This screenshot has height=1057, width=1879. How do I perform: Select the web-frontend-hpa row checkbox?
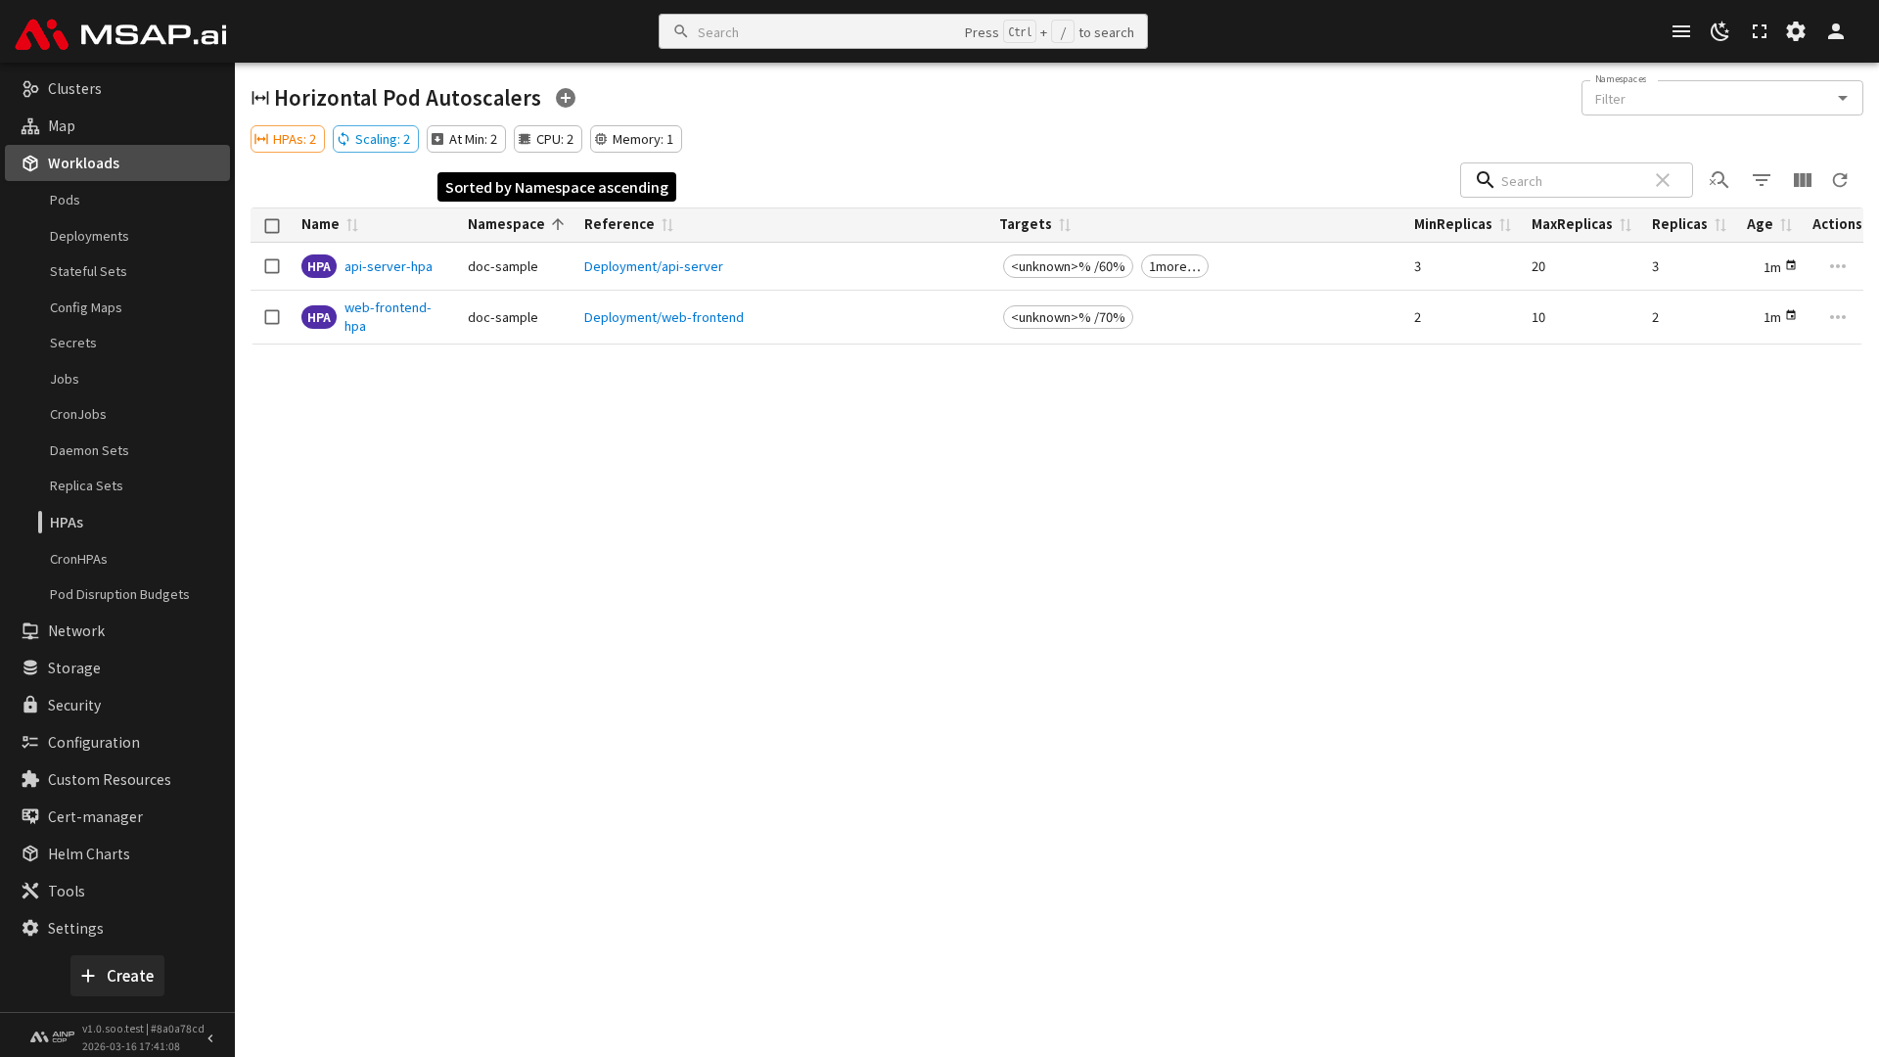(x=272, y=317)
